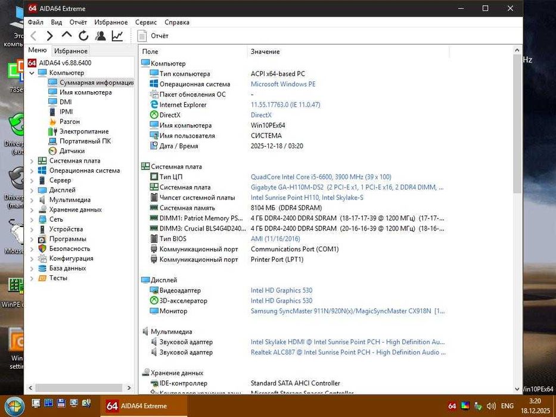Viewport: 556px width, 417px height.
Task: Select the DMI tree item icon
Action: coord(52,102)
